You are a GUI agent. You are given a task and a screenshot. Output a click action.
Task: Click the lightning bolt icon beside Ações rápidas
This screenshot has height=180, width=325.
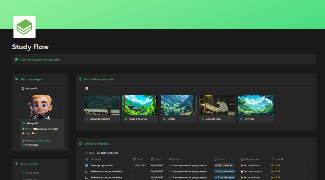point(17,164)
